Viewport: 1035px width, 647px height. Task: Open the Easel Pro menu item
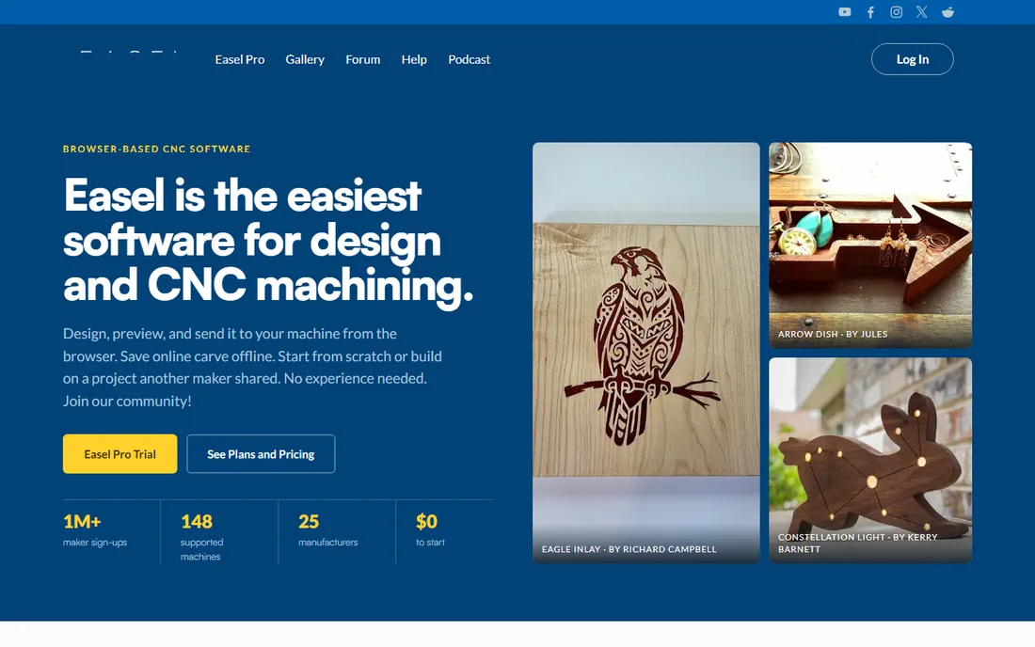(x=240, y=59)
